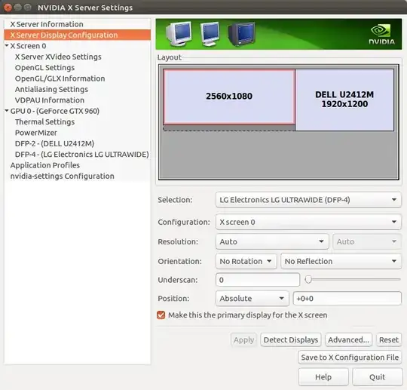Open the No Rotation orientation dropdown
Screen dimensions: 407x390
(246, 262)
